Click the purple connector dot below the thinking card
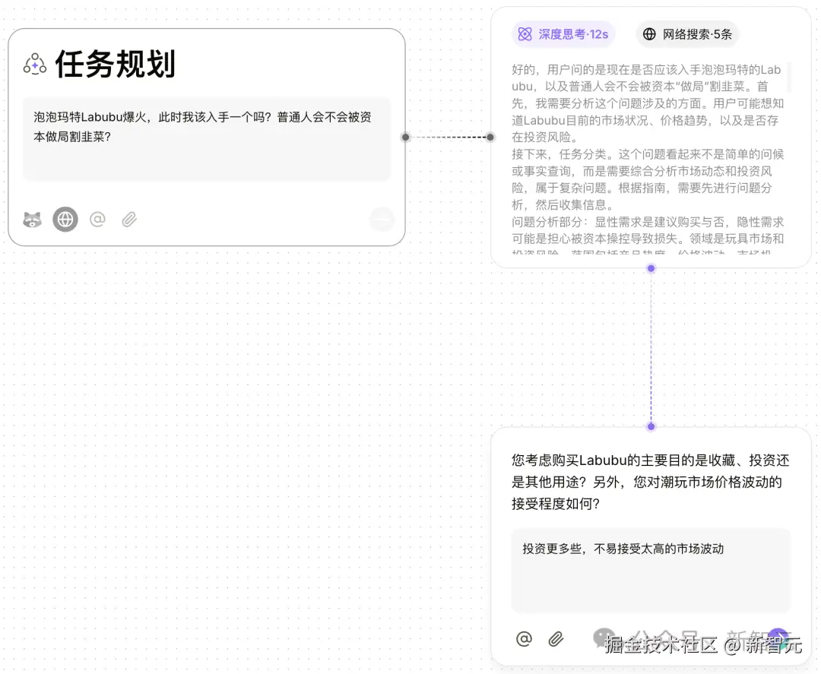Image resolution: width=821 pixels, height=674 pixels. 651,268
